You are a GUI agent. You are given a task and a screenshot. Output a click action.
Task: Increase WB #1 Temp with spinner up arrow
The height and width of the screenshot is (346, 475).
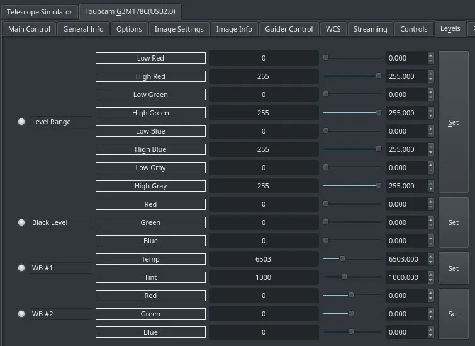coord(430,256)
